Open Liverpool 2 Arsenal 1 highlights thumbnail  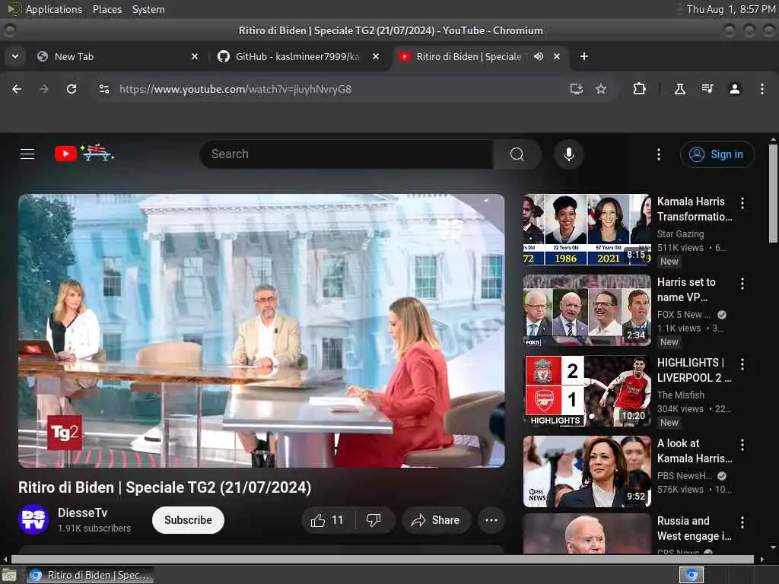pyautogui.click(x=587, y=391)
